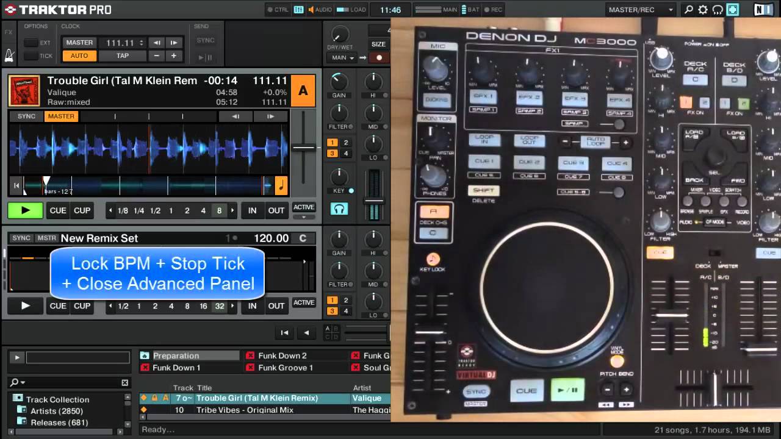Click the clock BPM 111.11 stepper arrows

142,43
